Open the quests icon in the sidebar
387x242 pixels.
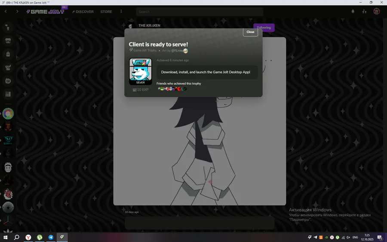coord(8,67)
